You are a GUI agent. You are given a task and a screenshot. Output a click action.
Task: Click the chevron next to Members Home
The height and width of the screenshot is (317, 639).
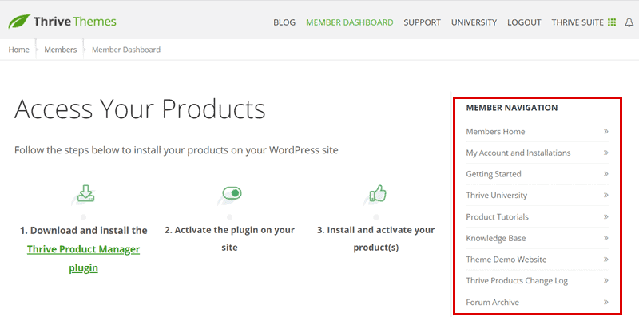(606, 131)
